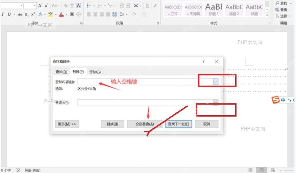Open the 查找内容 history dropdown
Image resolution: width=296 pixels, height=173 pixels.
[x=215, y=82]
